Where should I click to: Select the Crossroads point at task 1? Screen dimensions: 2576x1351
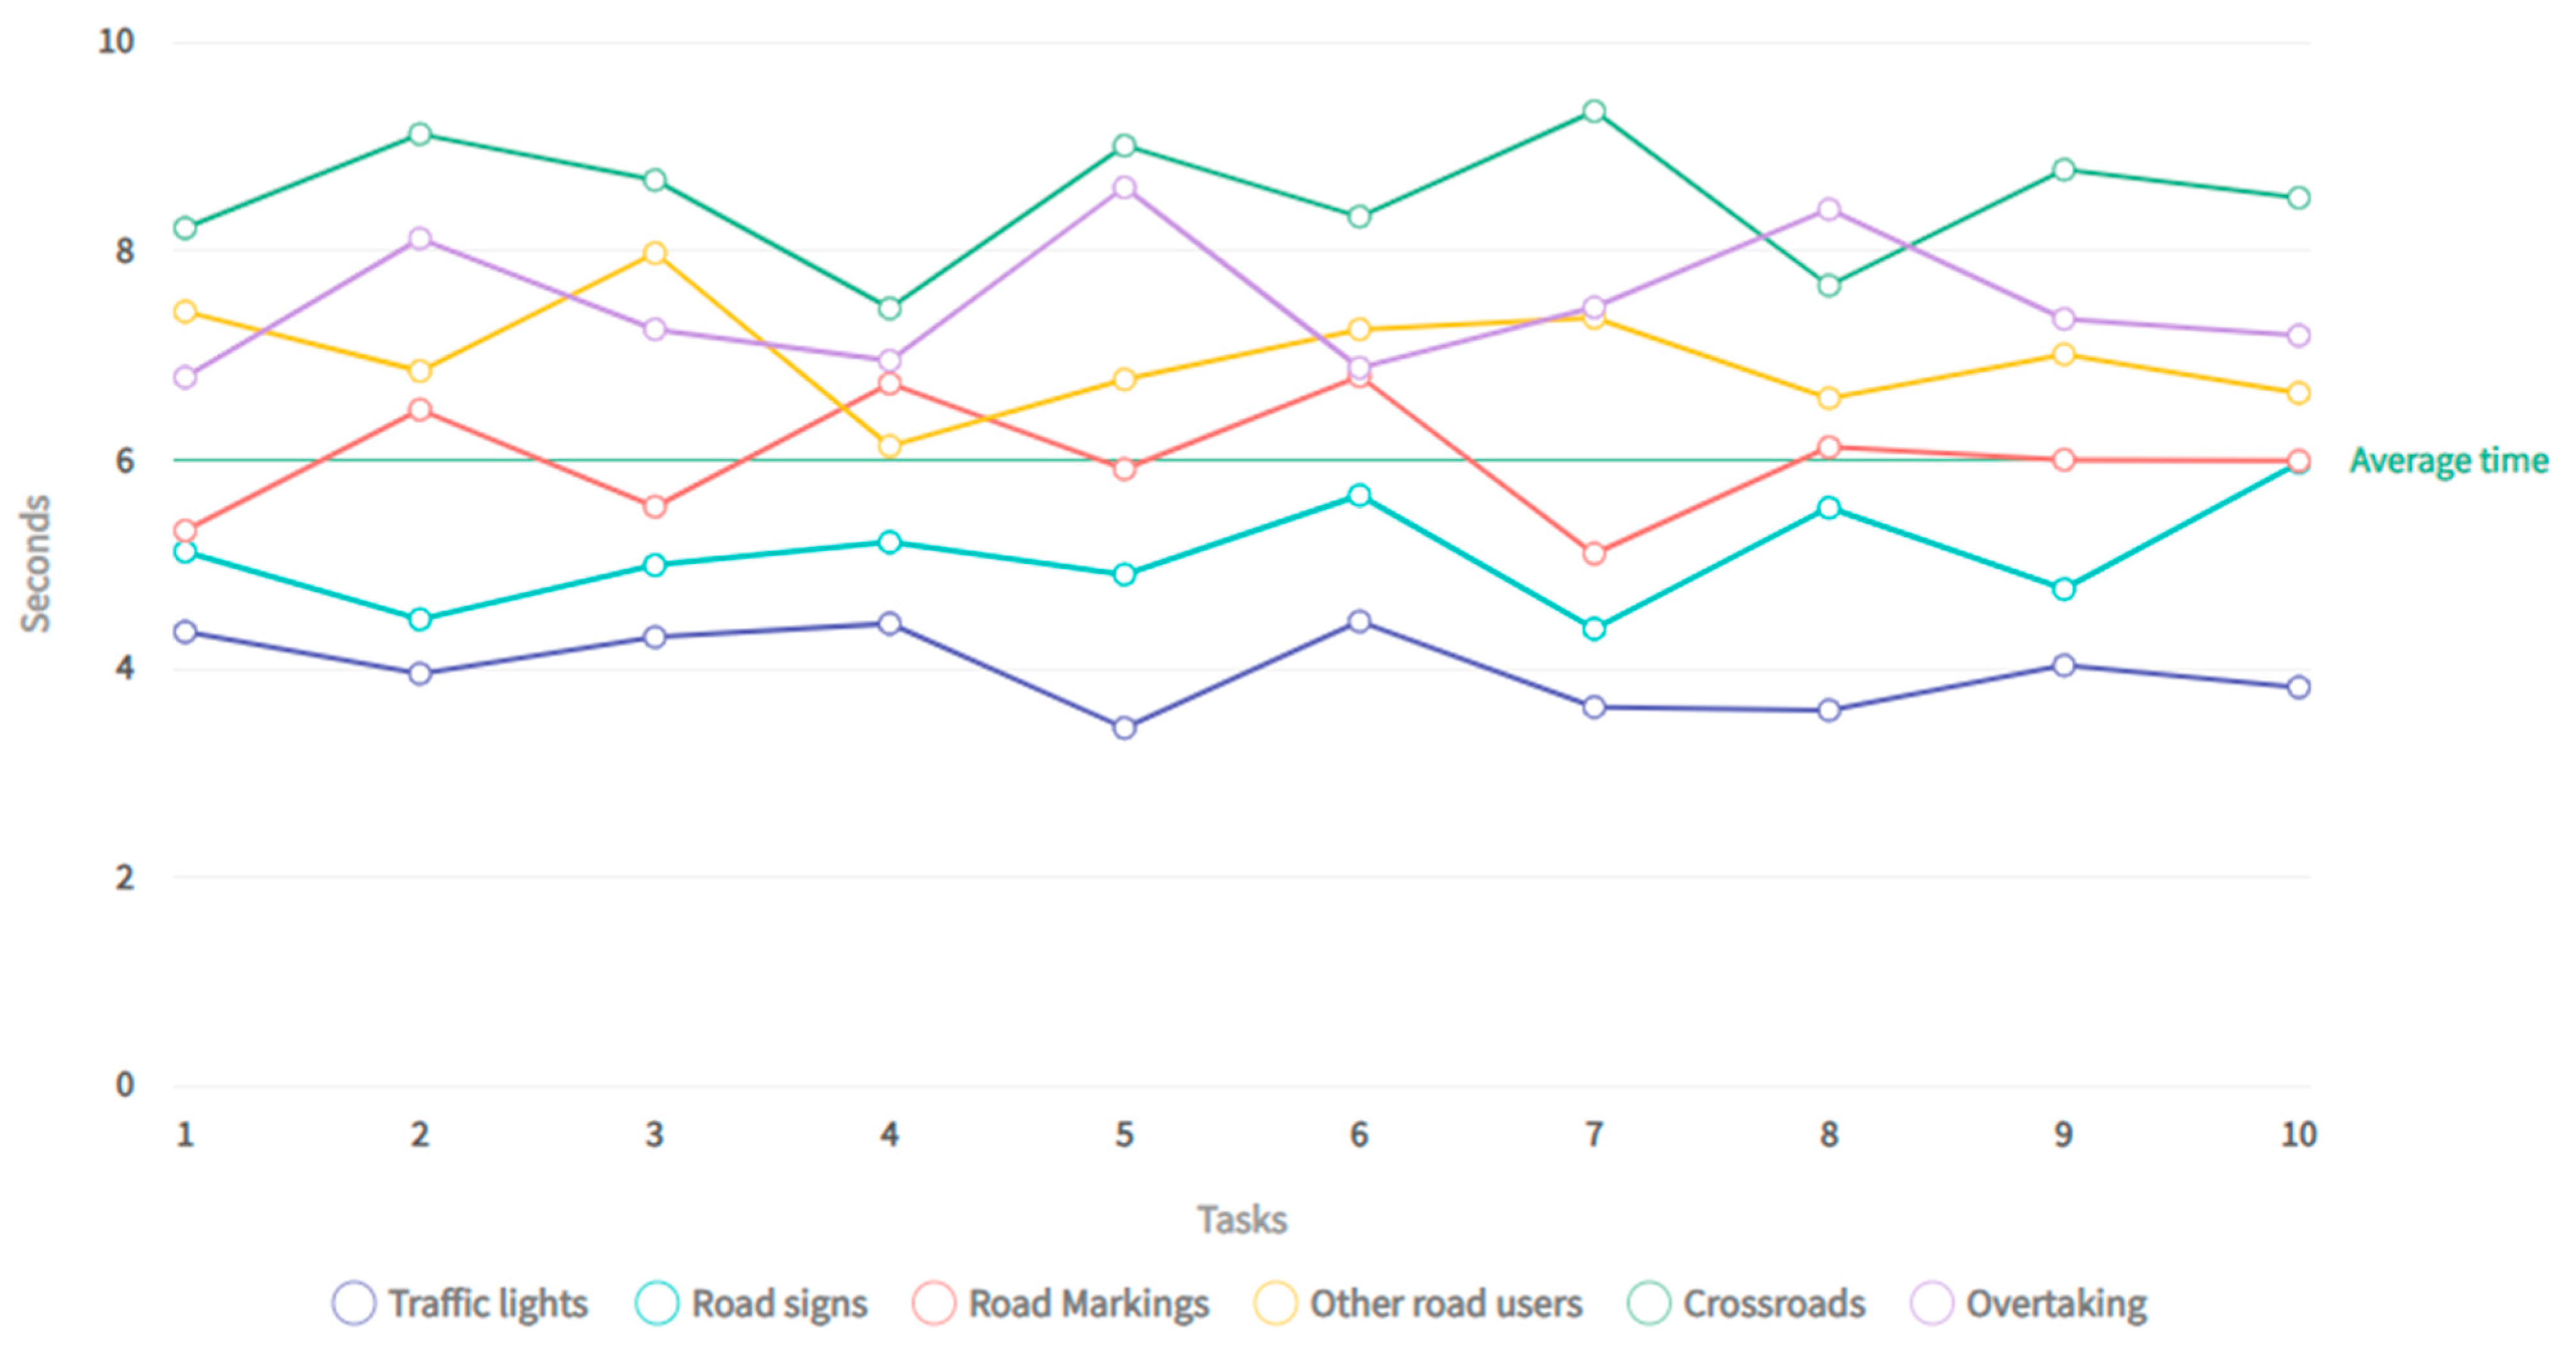[x=185, y=228]
